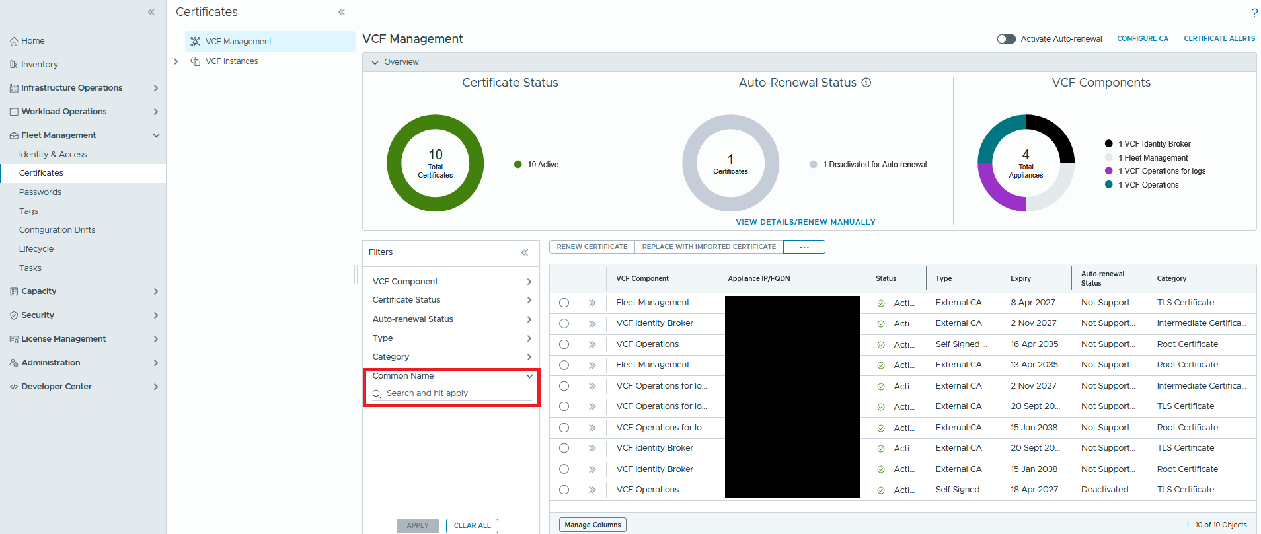The image size is (1261, 534).
Task: Expand details of first Fleet Management row
Action: tap(592, 303)
